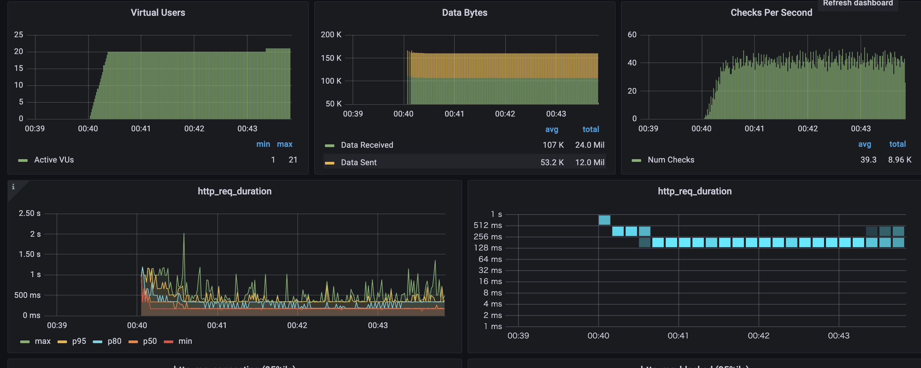Sort Virtual Users legend by min column
This screenshot has width=921, height=368.
[x=263, y=144]
